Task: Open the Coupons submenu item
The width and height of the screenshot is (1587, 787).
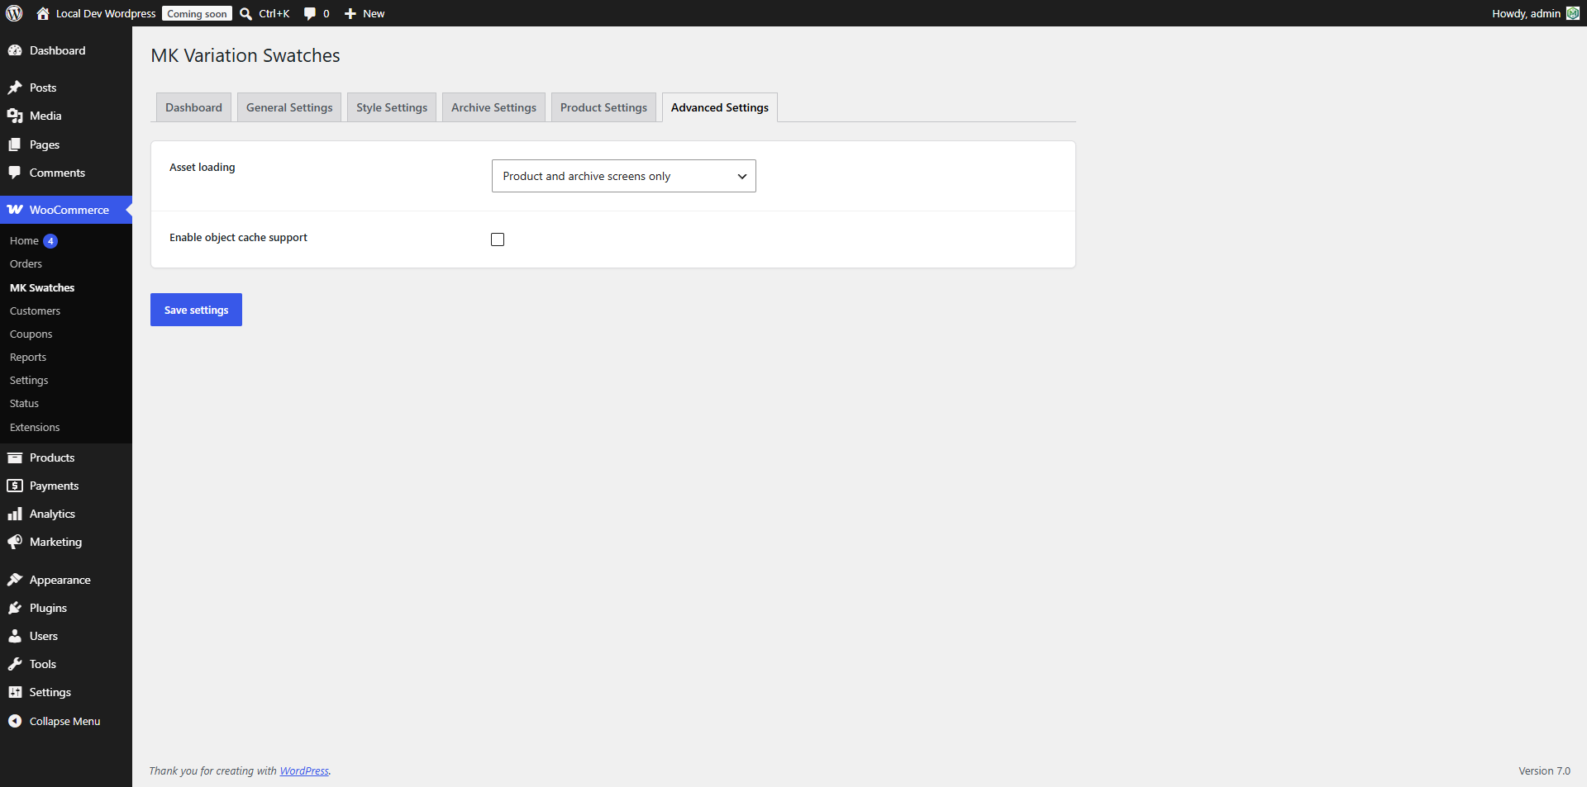Action: click(31, 334)
